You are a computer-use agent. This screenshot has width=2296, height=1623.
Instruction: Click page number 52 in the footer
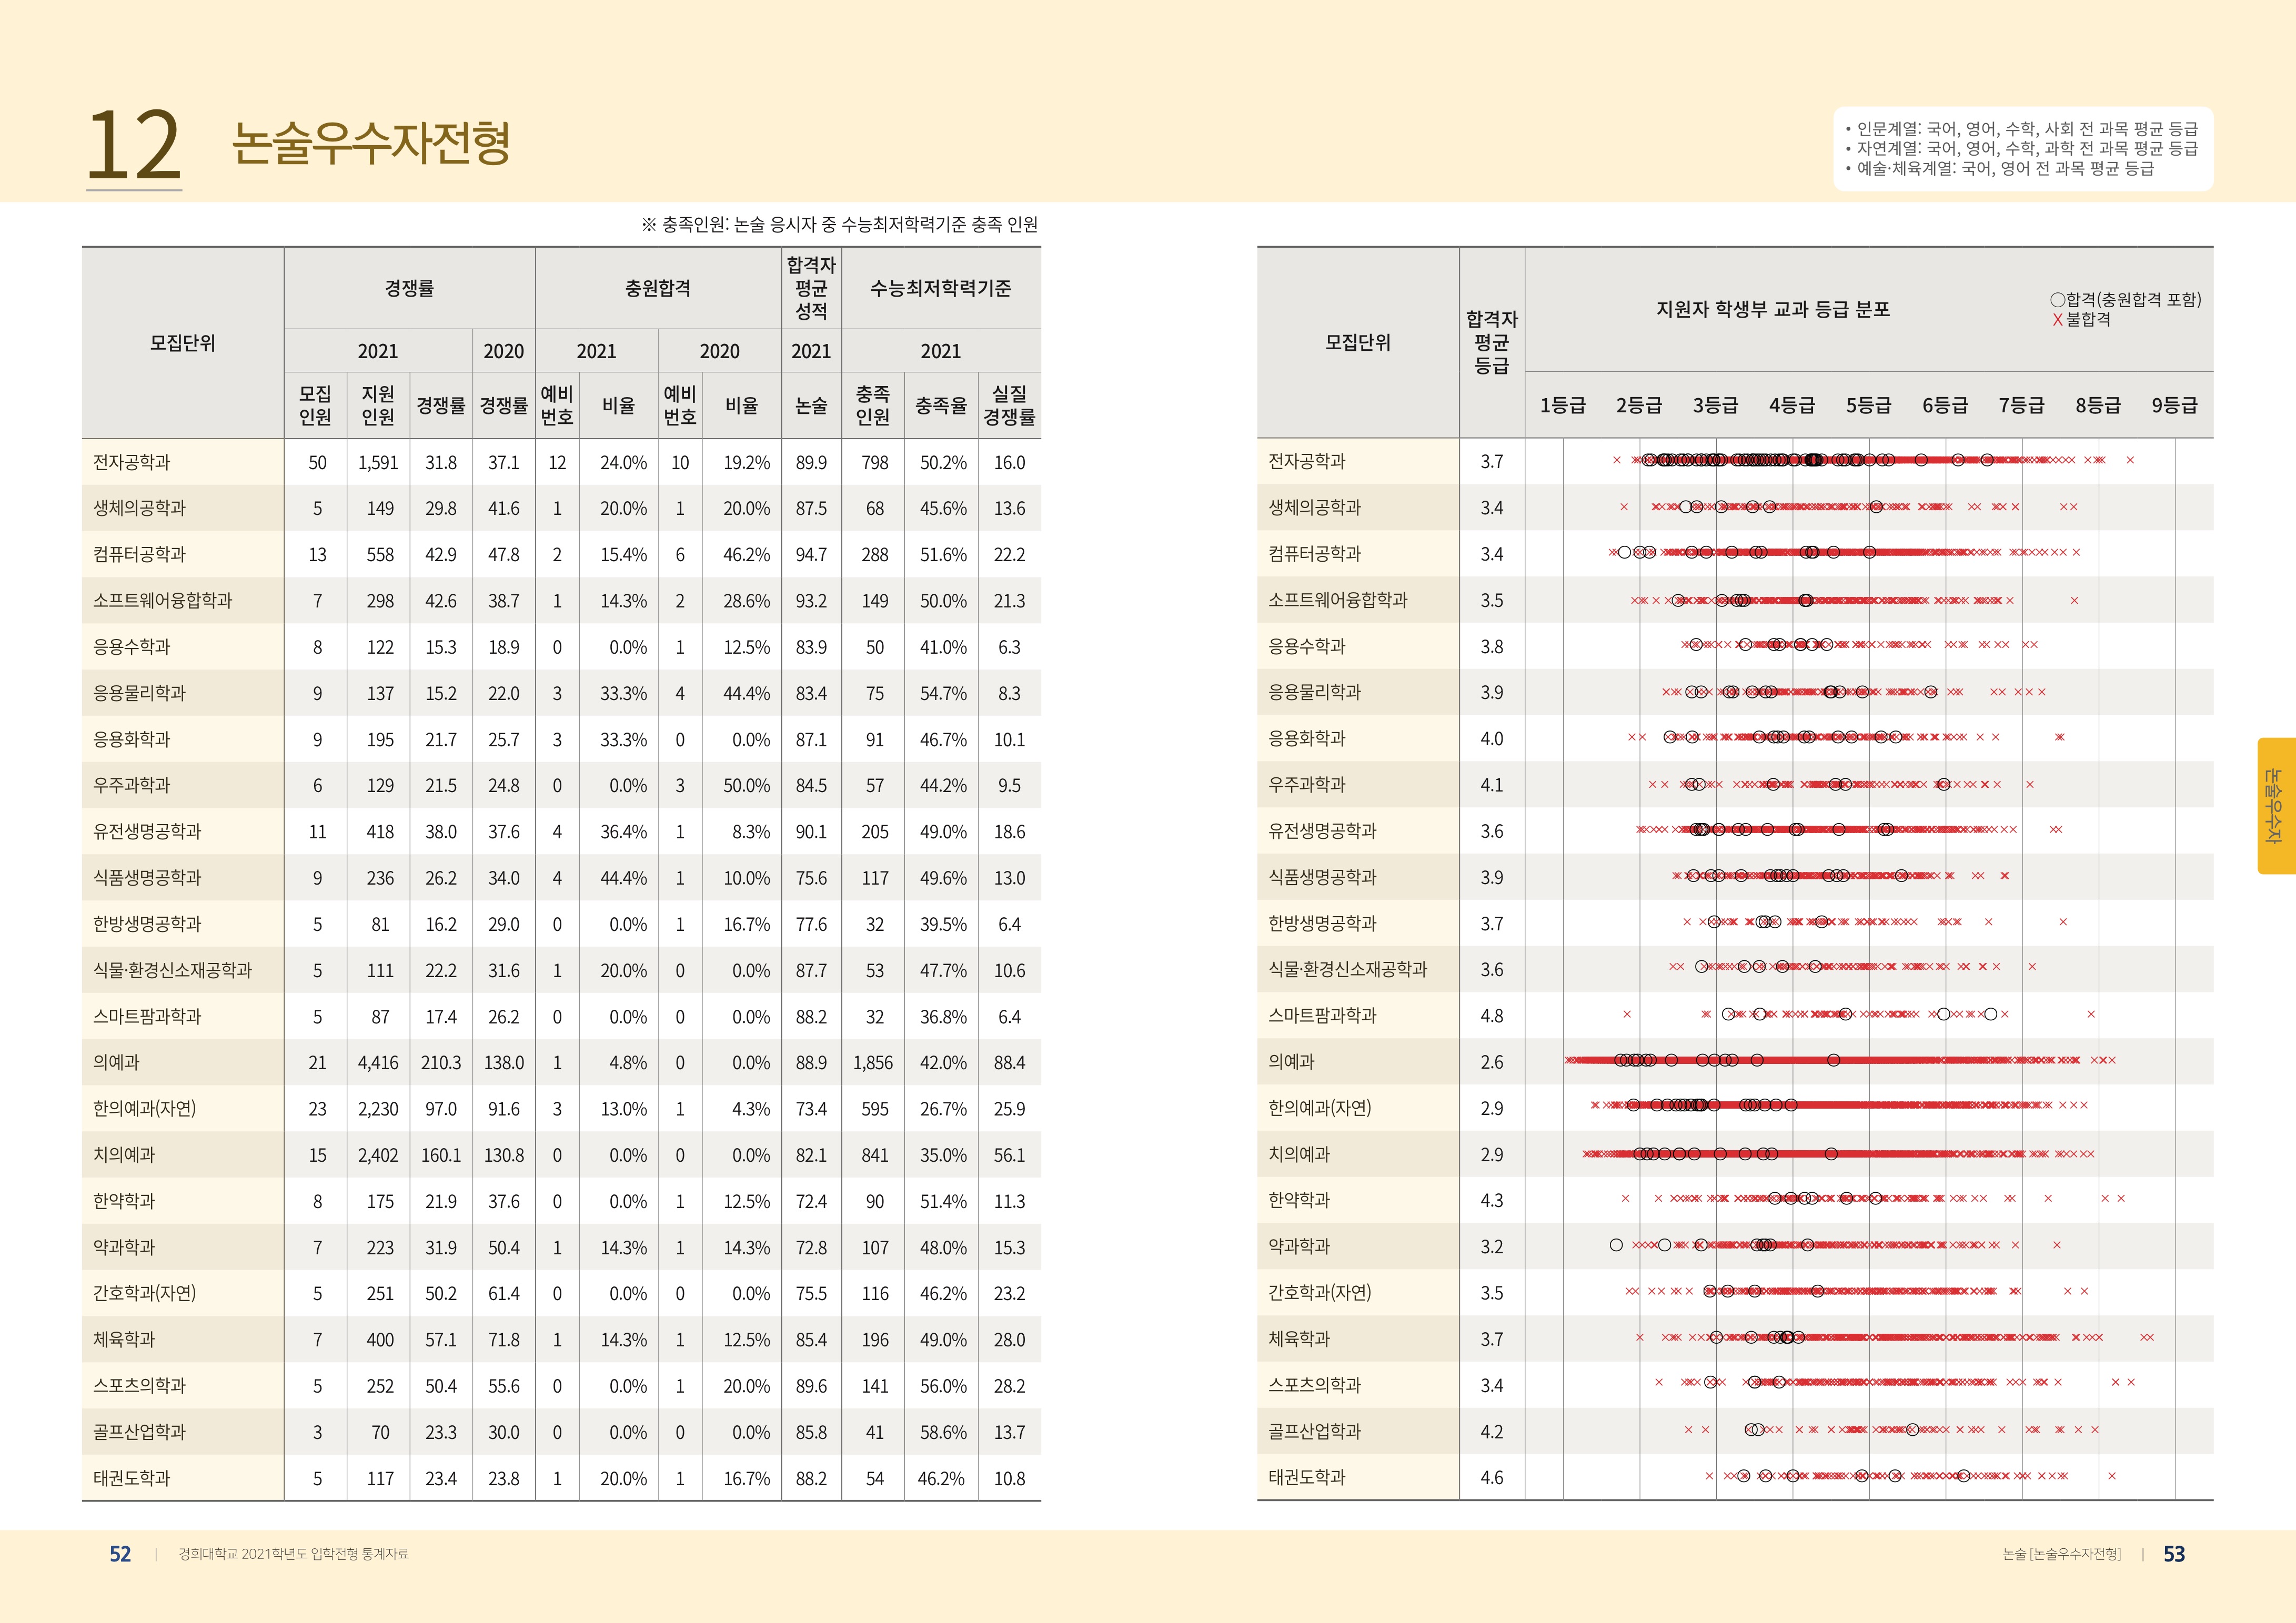click(x=120, y=1554)
